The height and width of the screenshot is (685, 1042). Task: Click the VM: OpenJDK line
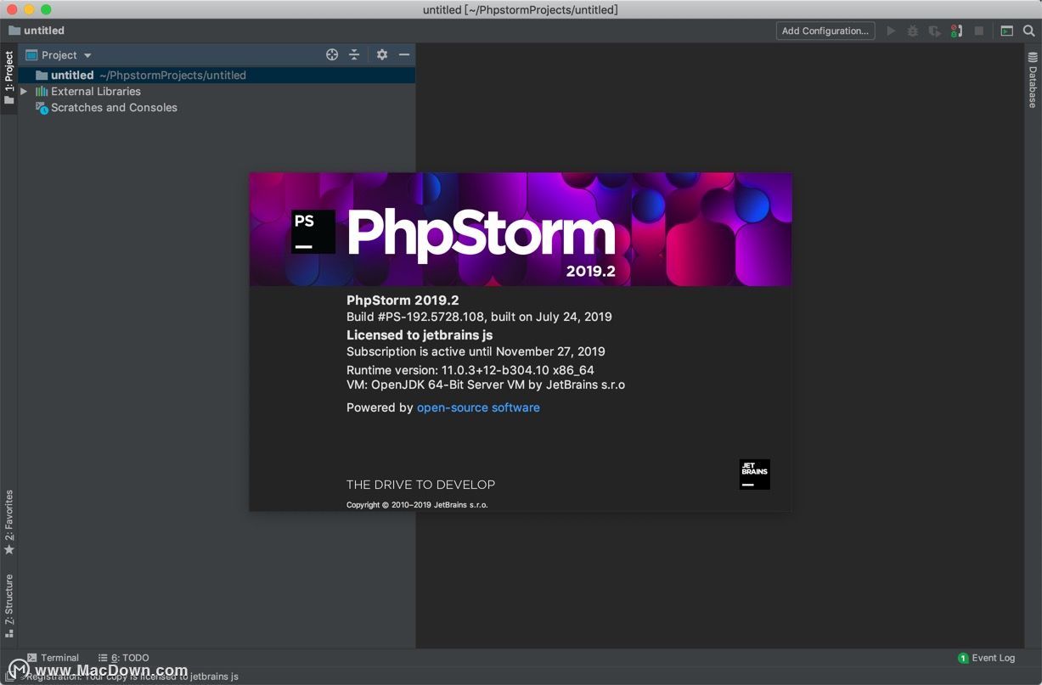[486, 385]
